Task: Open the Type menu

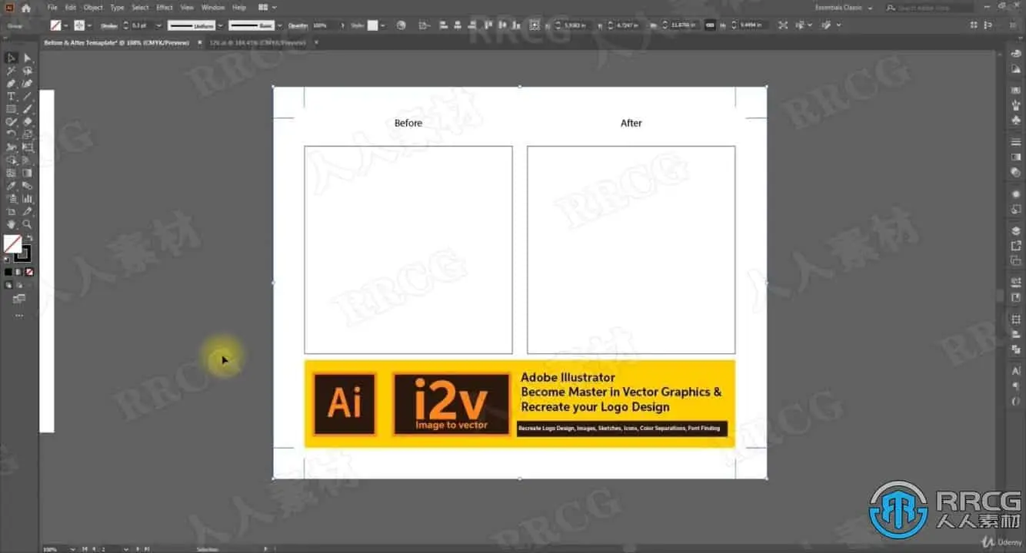Action: pos(117,8)
